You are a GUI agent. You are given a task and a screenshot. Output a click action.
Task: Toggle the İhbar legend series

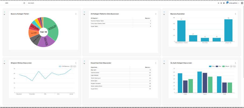218,66
